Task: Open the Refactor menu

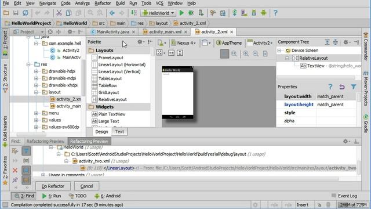Action: tap(103, 3)
